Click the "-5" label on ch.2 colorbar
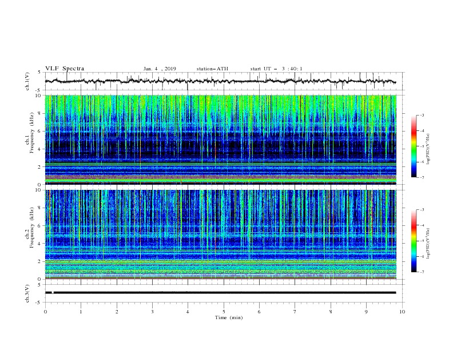The width and height of the screenshot is (453, 350). (422, 241)
